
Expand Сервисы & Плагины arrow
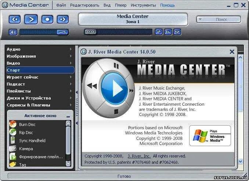pos(71,105)
